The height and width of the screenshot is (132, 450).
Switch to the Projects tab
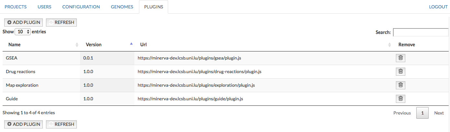(x=16, y=7)
